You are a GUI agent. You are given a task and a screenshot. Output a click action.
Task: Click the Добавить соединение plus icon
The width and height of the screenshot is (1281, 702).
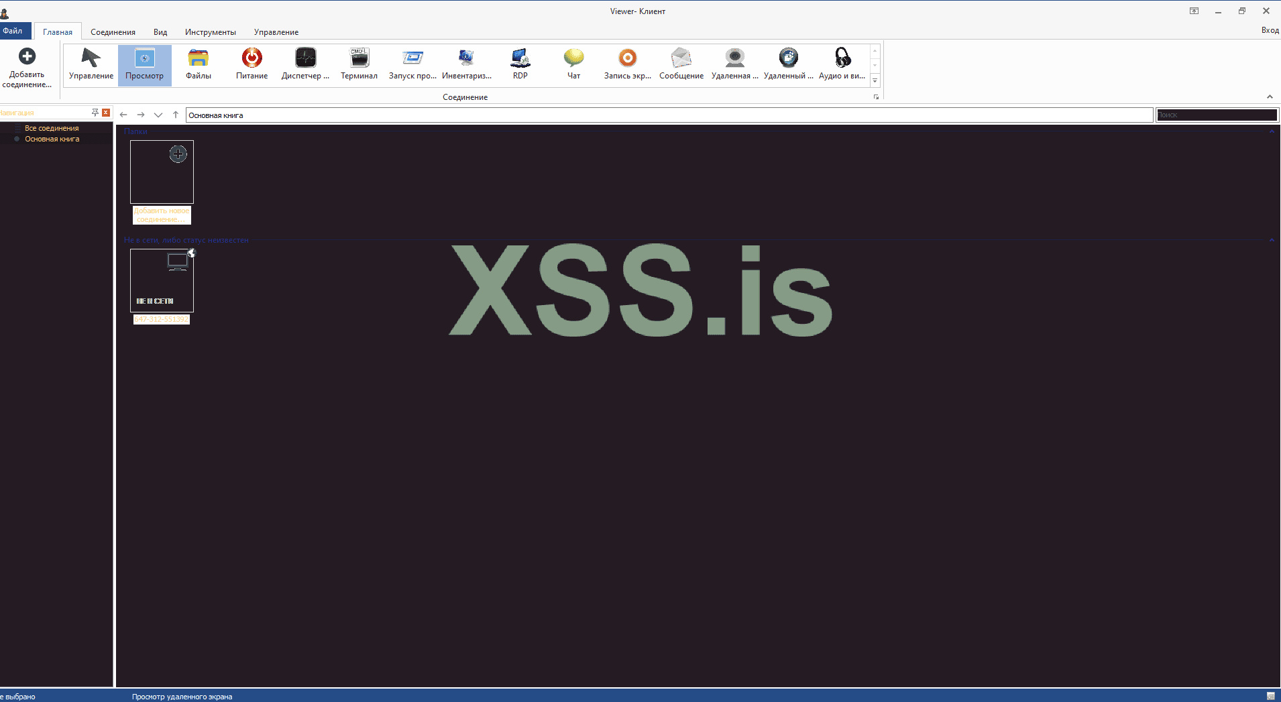(27, 56)
